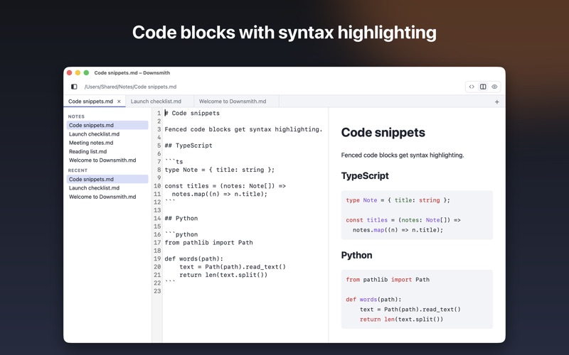Toggle the sidebar panel icon
Image resolution: width=569 pixels, height=355 pixels.
pos(74,87)
